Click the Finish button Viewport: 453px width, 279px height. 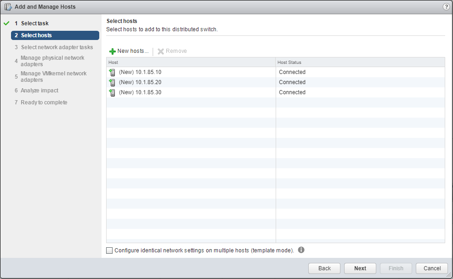coord(396,268)
